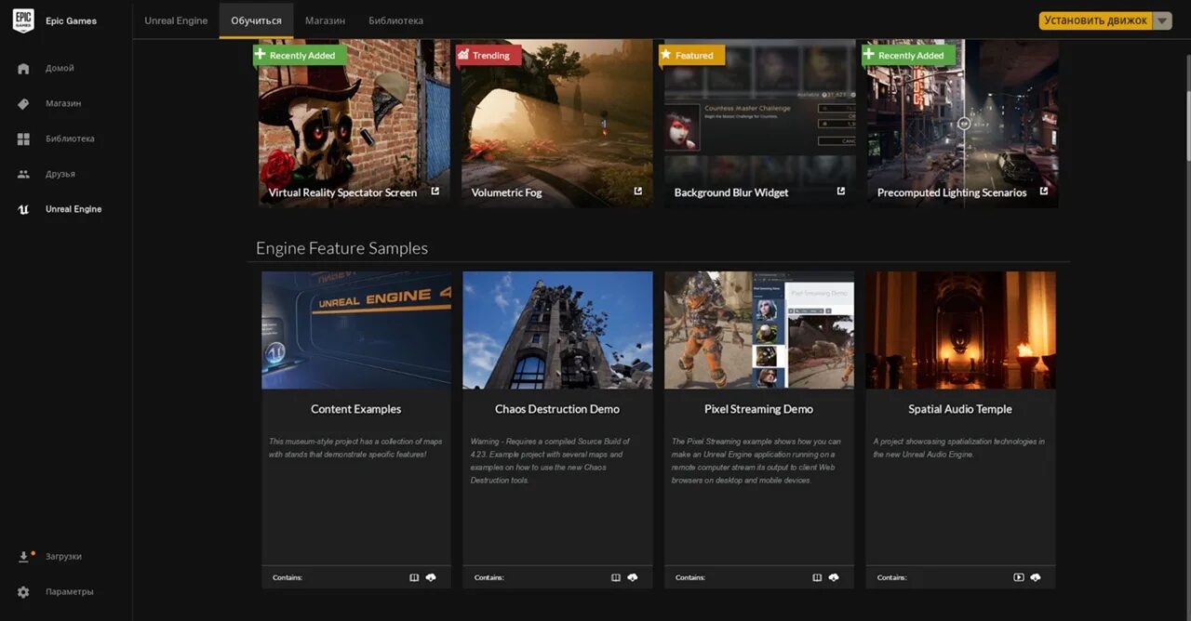
Task: Click download cloud icon on Pixel Streaming Demo
Action: click(x=834, y=577)
